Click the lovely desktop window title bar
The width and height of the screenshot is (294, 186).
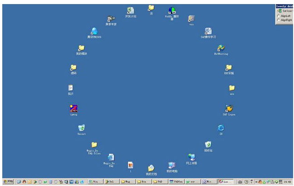(x=284, y=6)
